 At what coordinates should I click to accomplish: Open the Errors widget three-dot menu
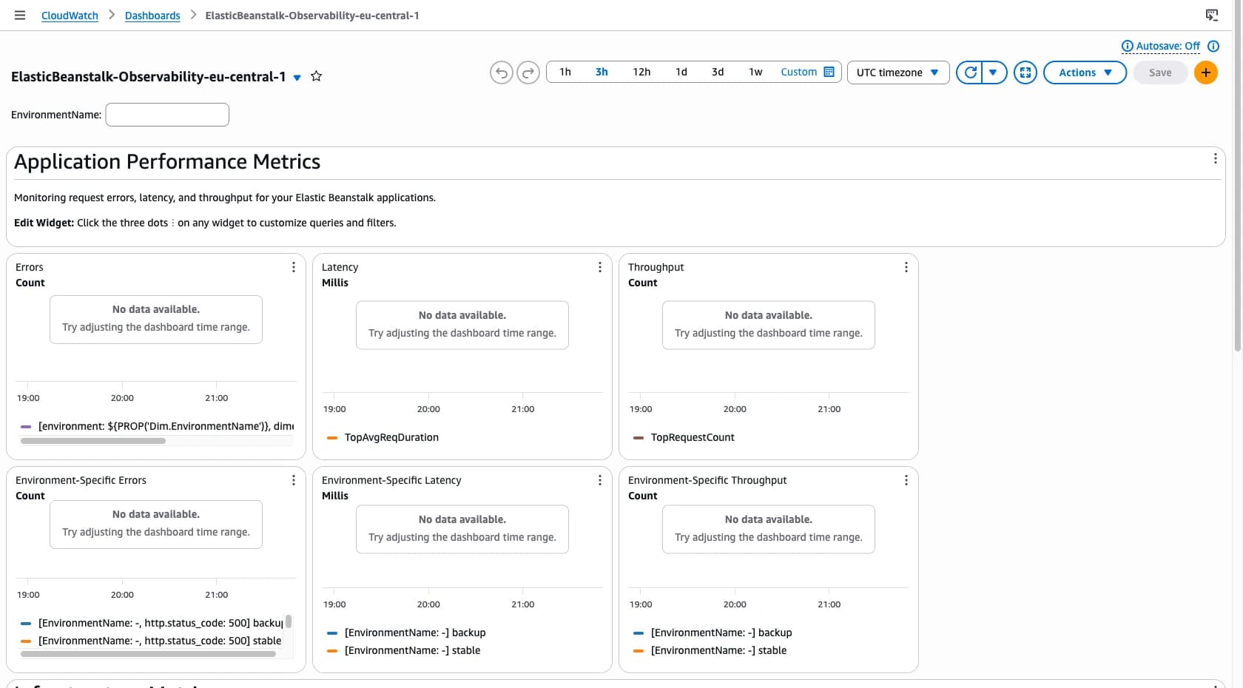[x=294, y=267]
